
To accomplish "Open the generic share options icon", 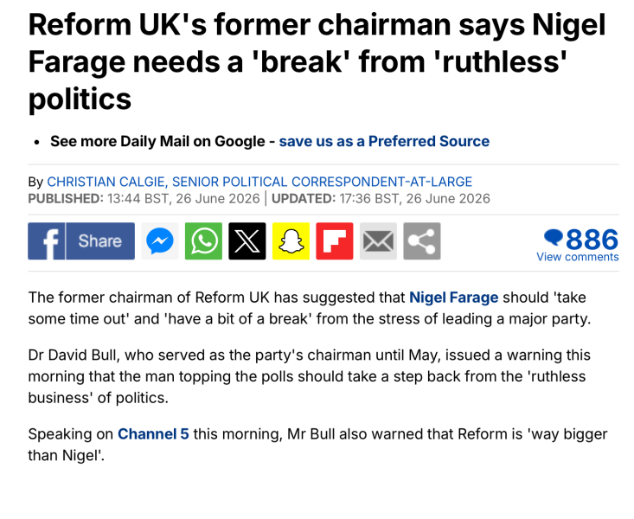I will (x=422, y=241).
